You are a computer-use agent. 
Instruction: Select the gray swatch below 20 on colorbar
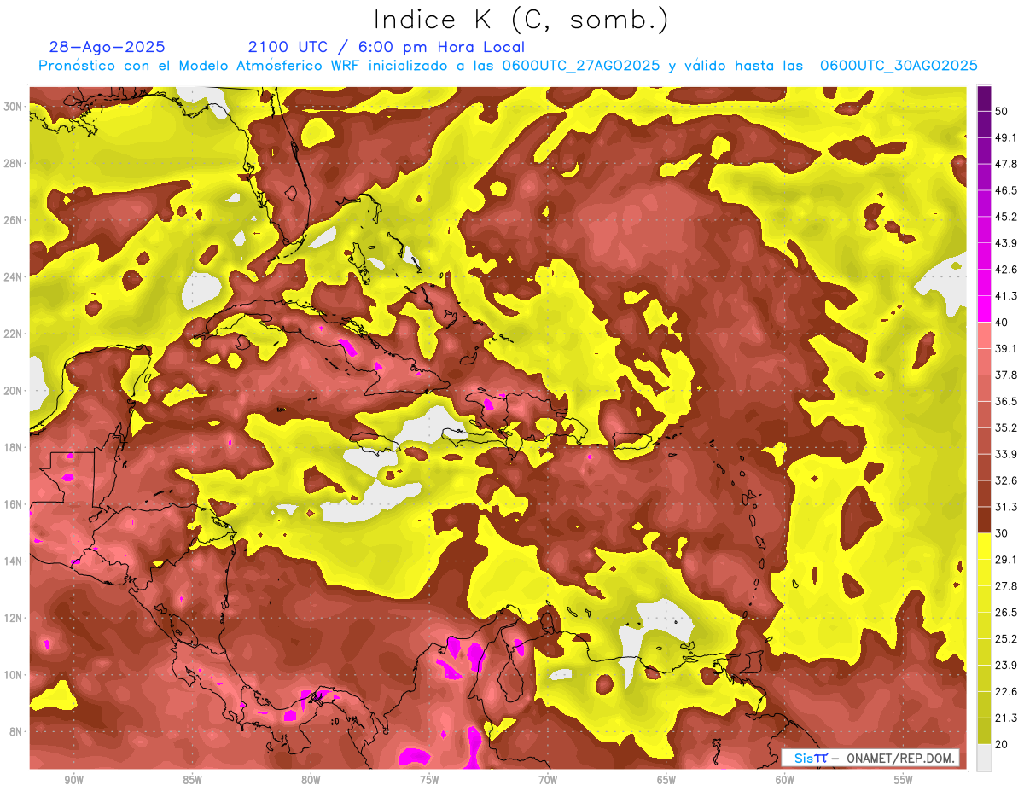pyautogui.click(x=984, y=757)
